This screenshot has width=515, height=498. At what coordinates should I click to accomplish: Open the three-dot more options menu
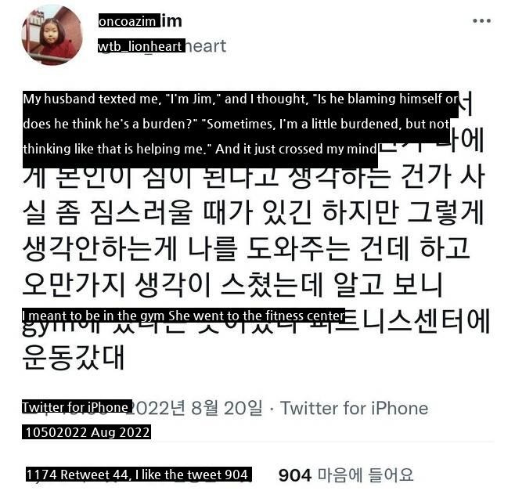481,20
